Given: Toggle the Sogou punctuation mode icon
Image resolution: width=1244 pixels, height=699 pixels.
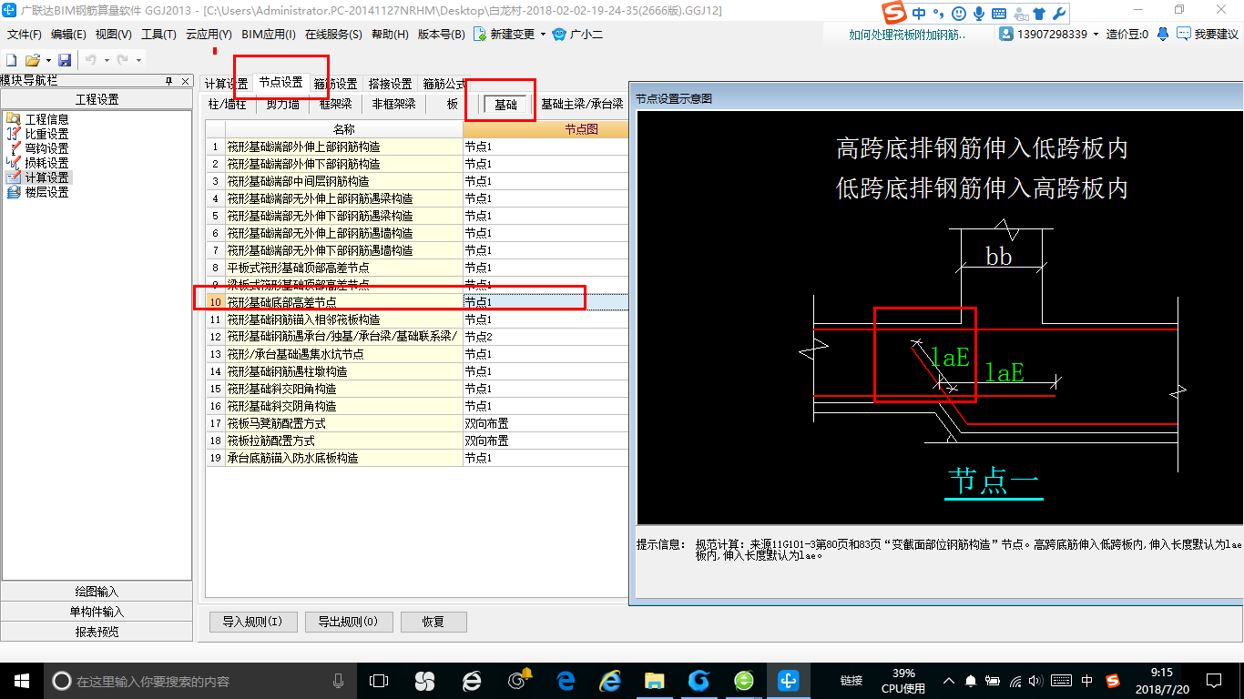Looking at the screenshot, I should tap(938, 14).
